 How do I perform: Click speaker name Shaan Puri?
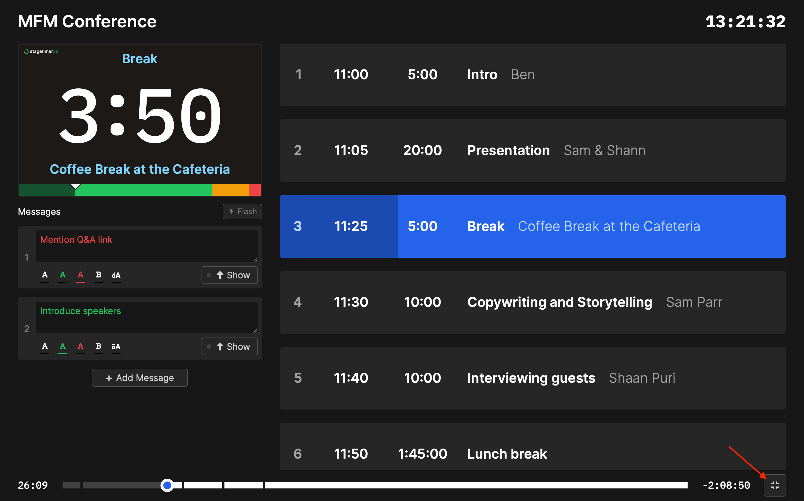click(x=642, y=378)
